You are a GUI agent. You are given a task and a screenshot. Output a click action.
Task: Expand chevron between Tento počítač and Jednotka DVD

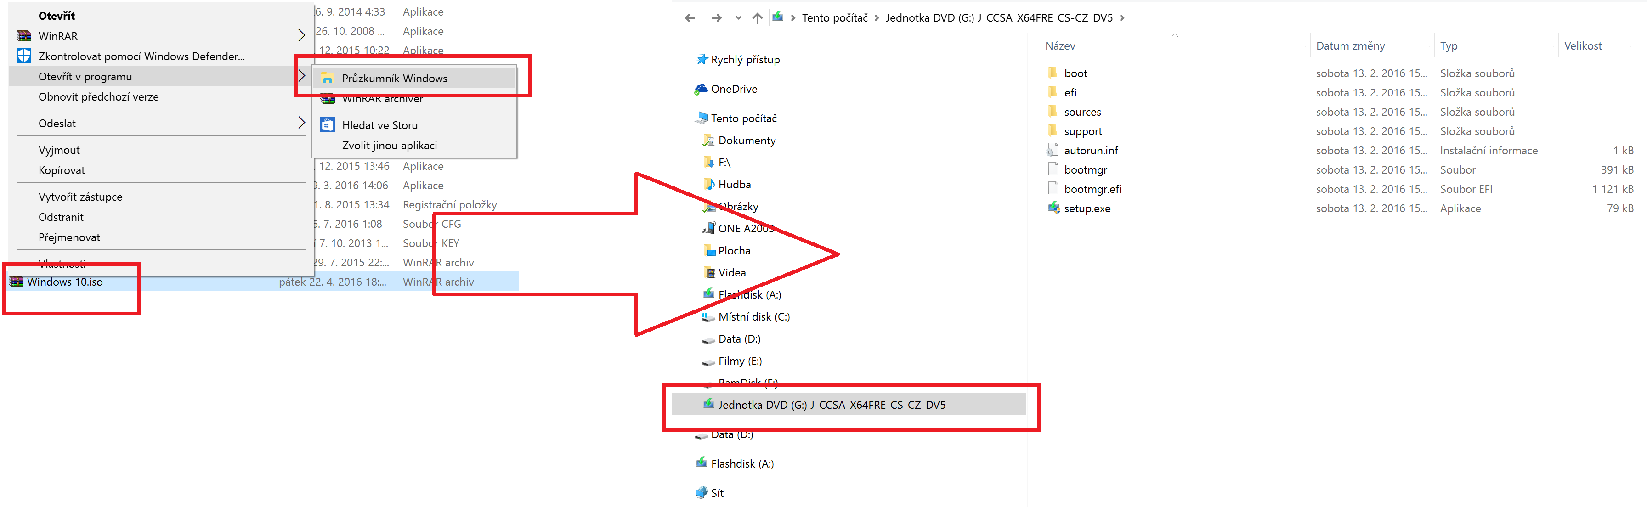point(877,18)
